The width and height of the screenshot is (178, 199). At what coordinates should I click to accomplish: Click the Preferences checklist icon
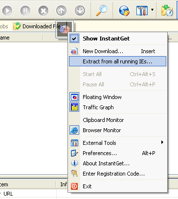pyautogui.click(x=74, y=153)
